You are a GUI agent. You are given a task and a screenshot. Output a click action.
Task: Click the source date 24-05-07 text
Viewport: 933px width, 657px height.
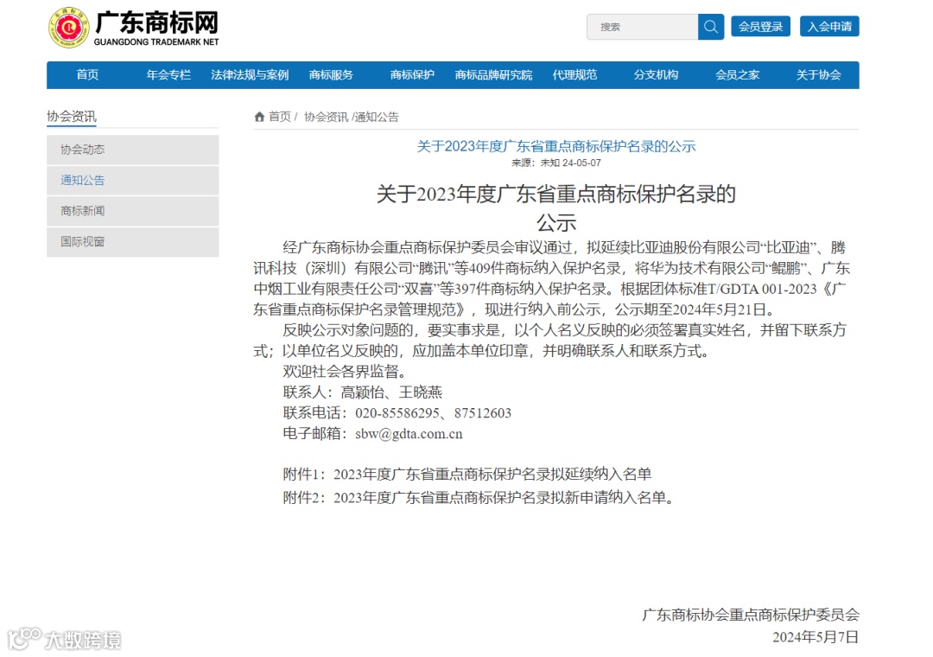point(582,163)
